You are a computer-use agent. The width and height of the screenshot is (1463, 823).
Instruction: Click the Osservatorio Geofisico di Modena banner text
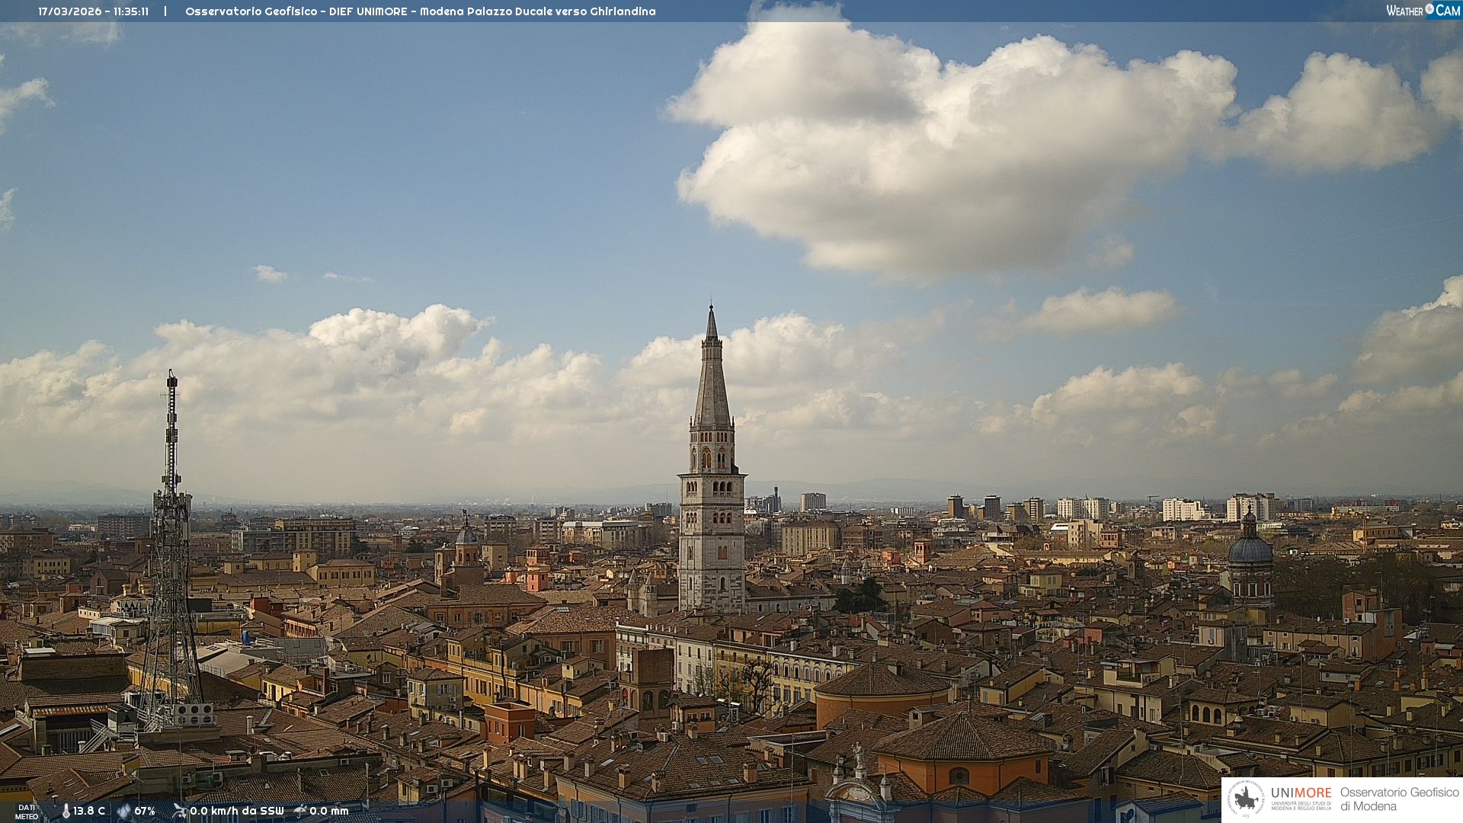1399,799
